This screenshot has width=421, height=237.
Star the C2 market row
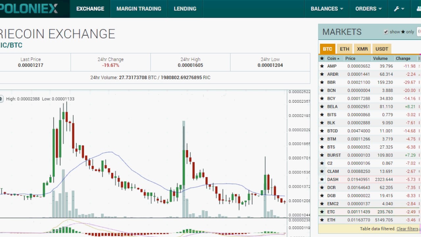coord(322,163)
